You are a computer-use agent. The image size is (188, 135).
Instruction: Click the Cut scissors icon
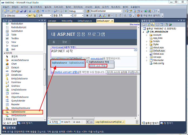pyautogui.click(x=30, y=11)
